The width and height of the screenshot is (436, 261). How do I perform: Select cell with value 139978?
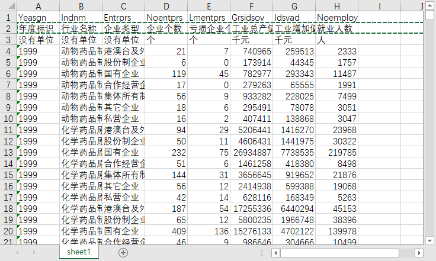tap(336, 231)
